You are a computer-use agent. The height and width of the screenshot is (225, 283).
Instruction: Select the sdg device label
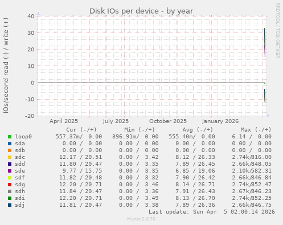tap(20, 185)
